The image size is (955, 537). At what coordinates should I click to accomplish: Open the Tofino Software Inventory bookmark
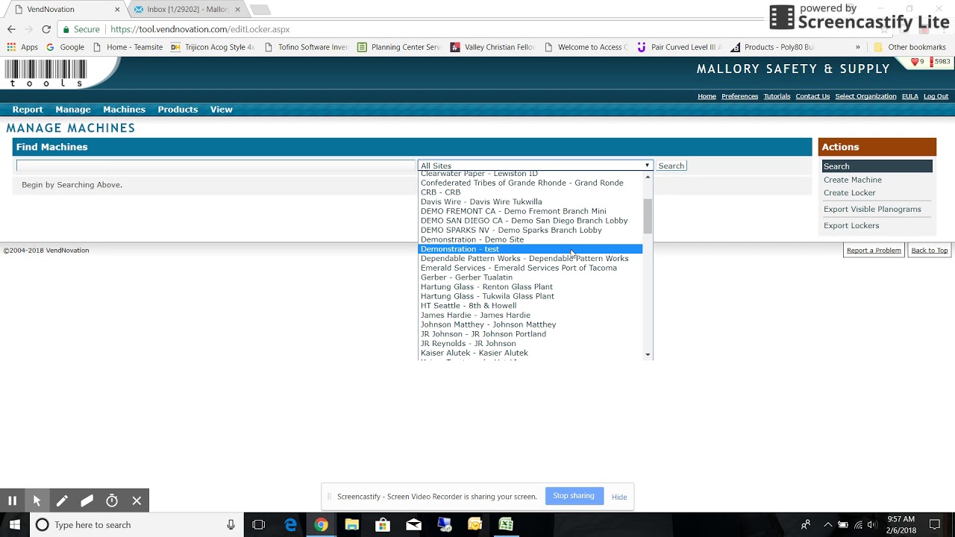pos(306,47)
